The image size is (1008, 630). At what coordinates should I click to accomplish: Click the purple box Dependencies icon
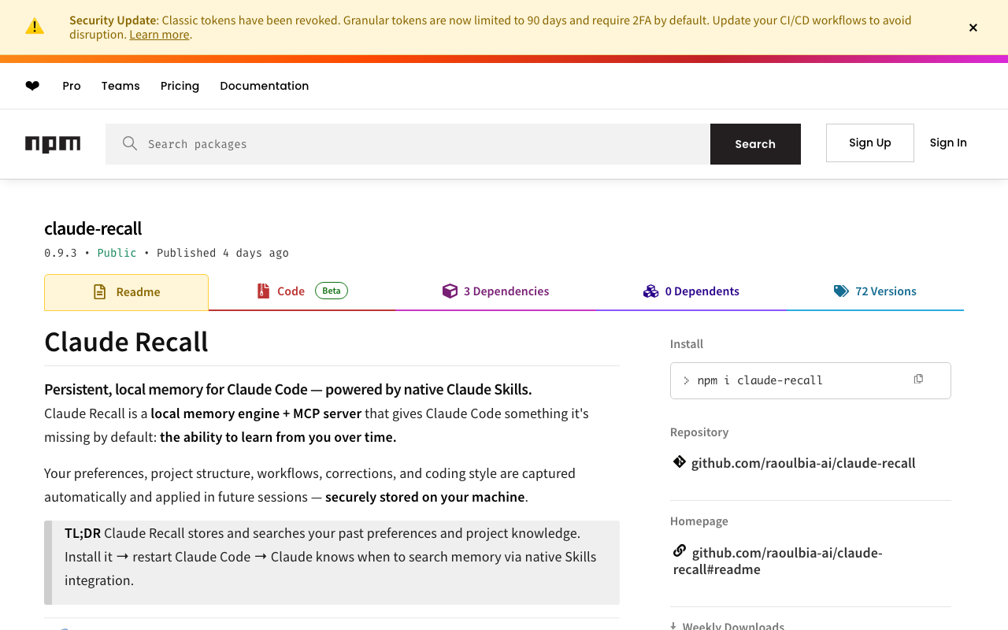[450, 291]
